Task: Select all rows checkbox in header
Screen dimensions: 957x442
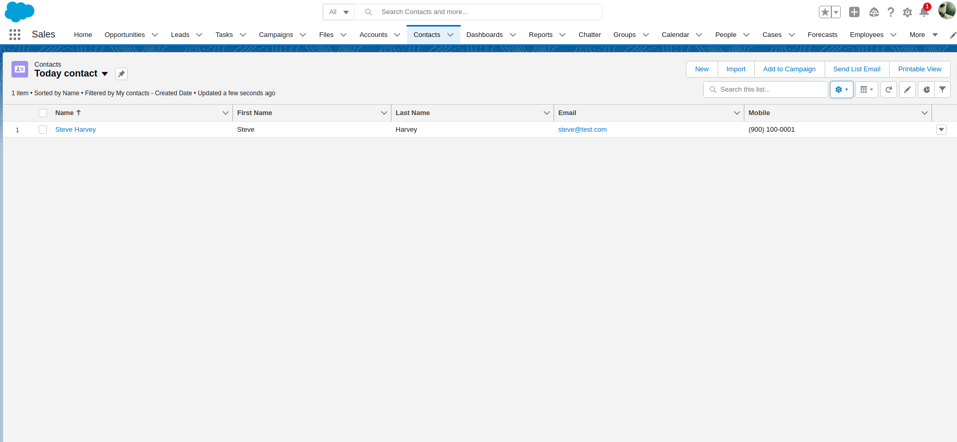Action: point(43,113)
